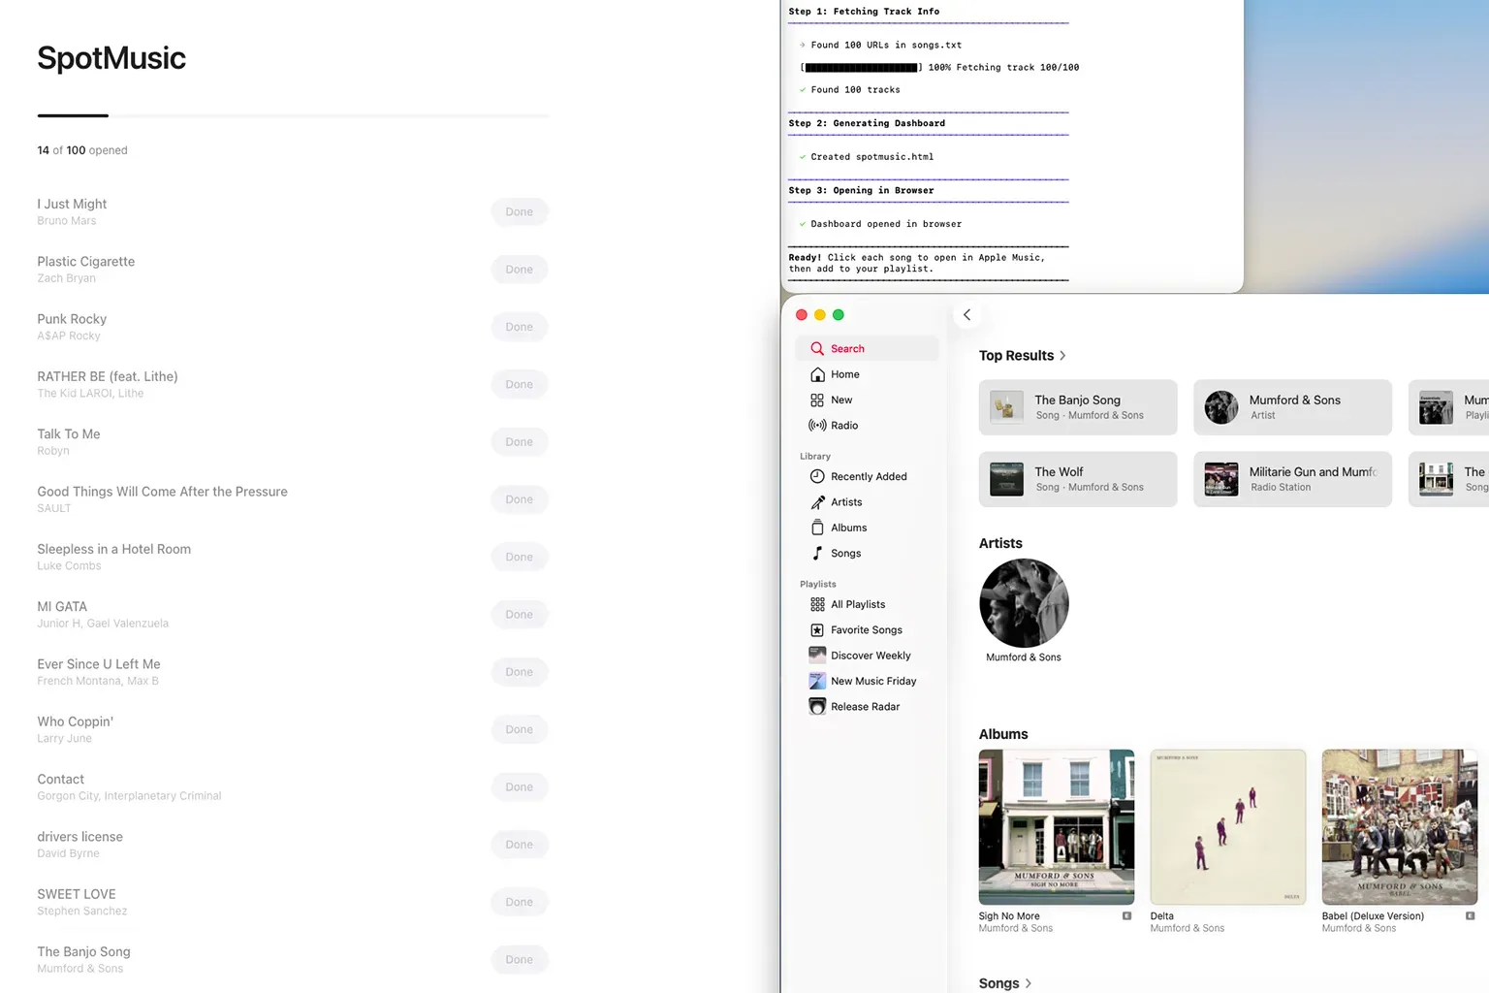This screenshot has height=993, width=1489.
Task: Open Favorite Songs via star icon
Action: pos(817,629)
